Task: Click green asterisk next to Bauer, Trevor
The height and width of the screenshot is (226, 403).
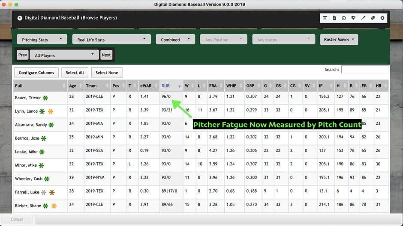Action: [x=45, y=98]
